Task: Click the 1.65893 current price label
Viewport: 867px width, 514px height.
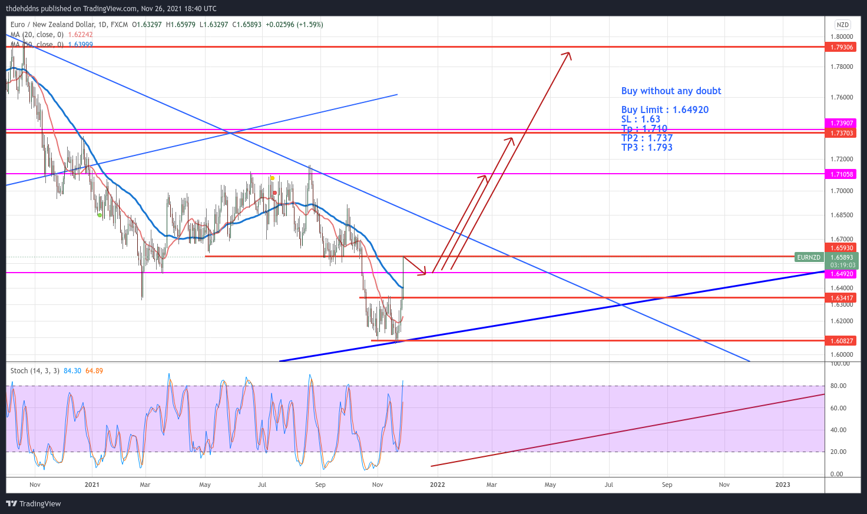Action: coord(842,257)
